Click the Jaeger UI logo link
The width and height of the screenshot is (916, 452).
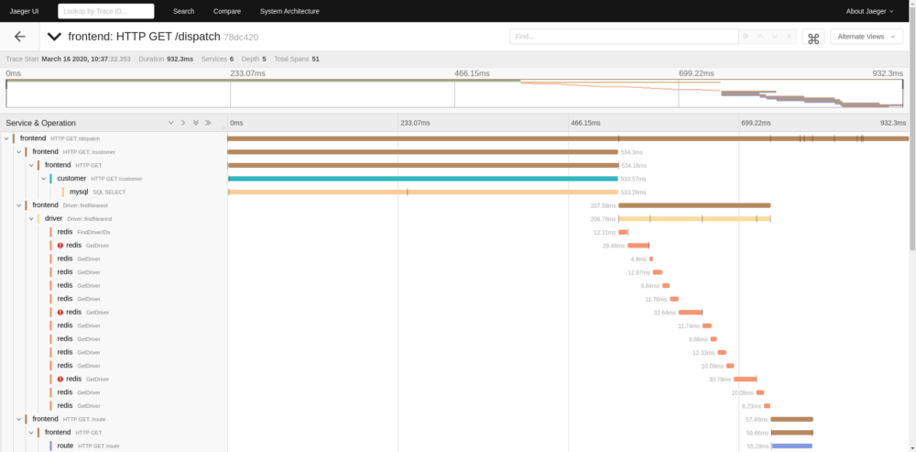(24, 11)
